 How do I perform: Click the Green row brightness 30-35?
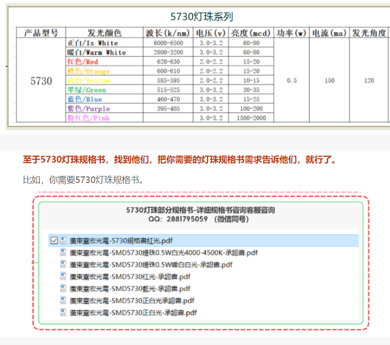click(x=251, y=90)
